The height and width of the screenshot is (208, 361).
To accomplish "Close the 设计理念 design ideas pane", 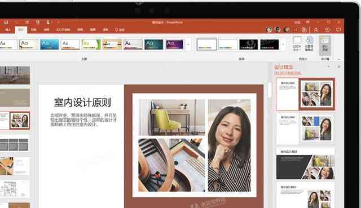I will tap(339, 67).
